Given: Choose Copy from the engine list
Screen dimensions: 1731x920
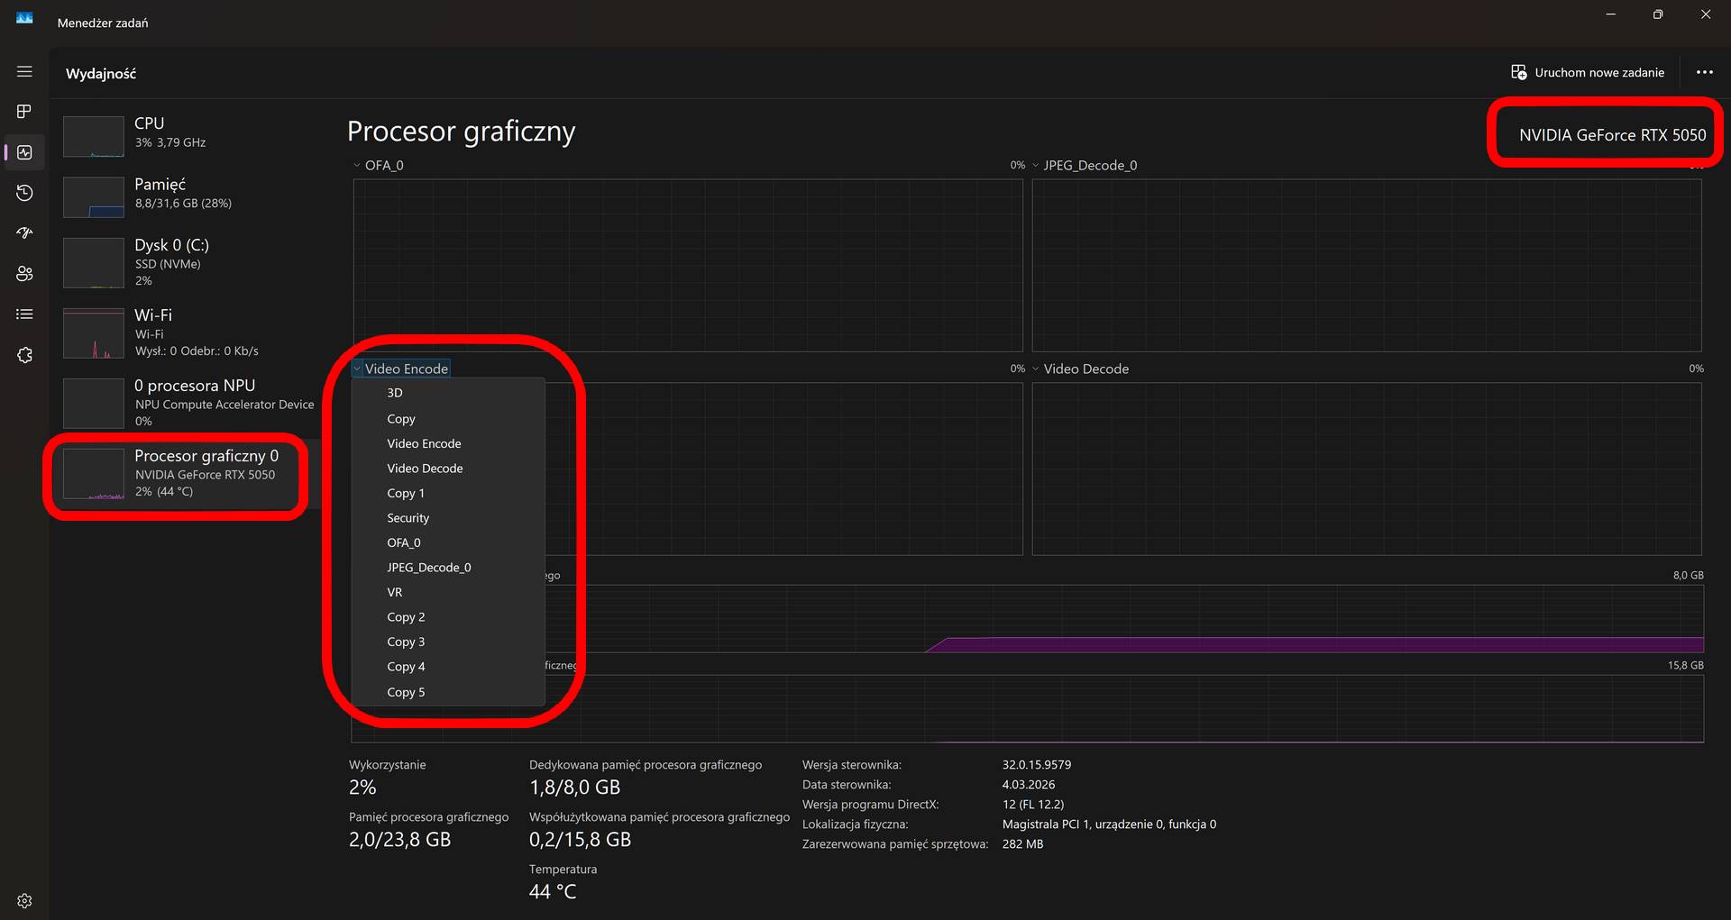Looking at the screenshot, I should click(x=448, y=419).
